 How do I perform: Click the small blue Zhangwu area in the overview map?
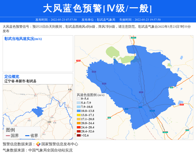click(38, 112)
